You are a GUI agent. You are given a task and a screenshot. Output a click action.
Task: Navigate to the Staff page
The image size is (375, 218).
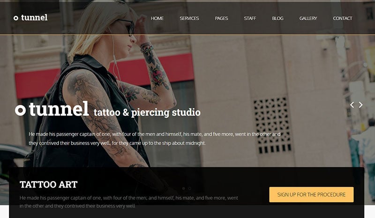tap(250, 18)
